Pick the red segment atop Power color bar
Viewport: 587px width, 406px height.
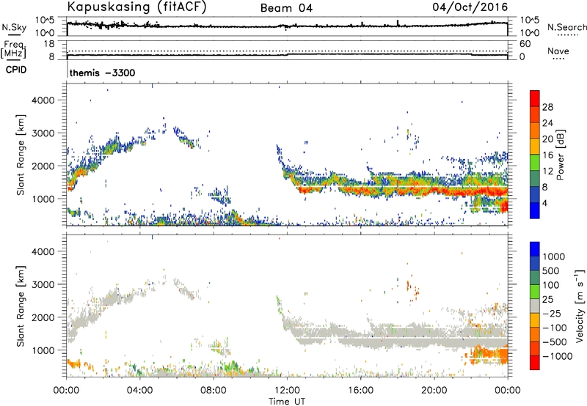535,99
